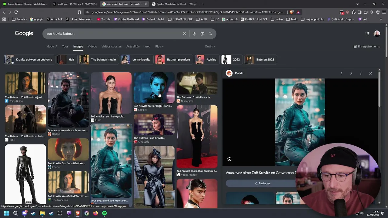This screenshot has height=218, width=388.
Task: Start a voice search with the microphone
Action: click(194, 34)
